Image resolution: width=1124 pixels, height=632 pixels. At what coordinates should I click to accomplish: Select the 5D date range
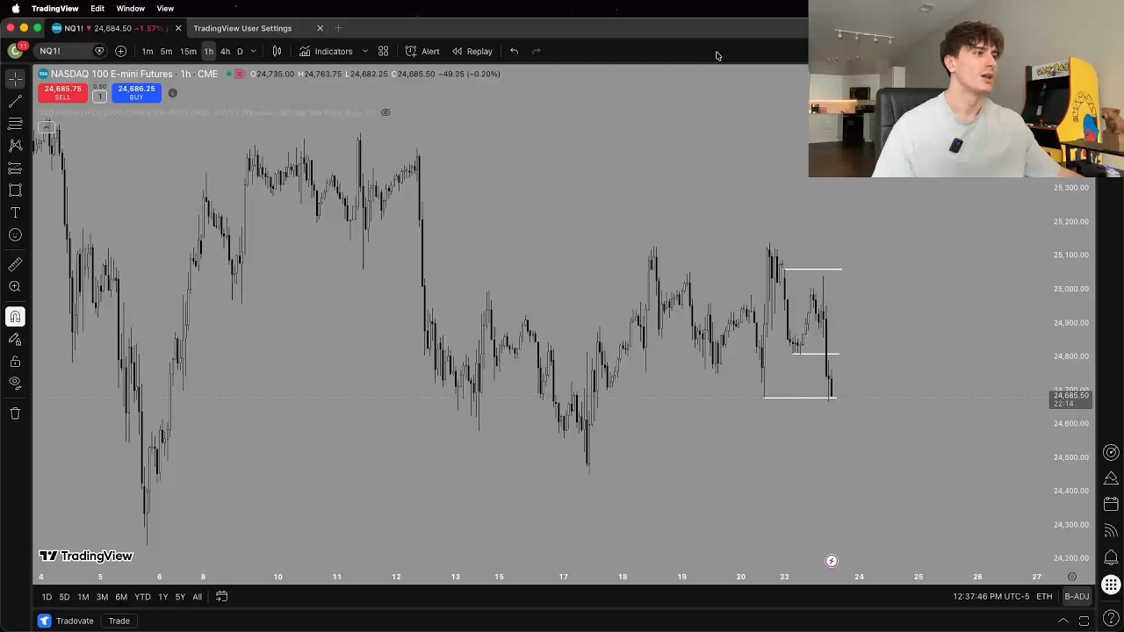pos(64,597)
